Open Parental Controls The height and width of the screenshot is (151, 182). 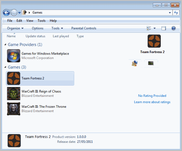(x=84, y=28)
